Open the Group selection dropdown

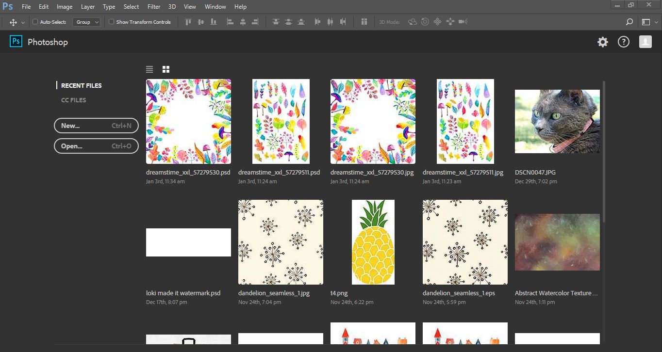(x=86, y=22)
